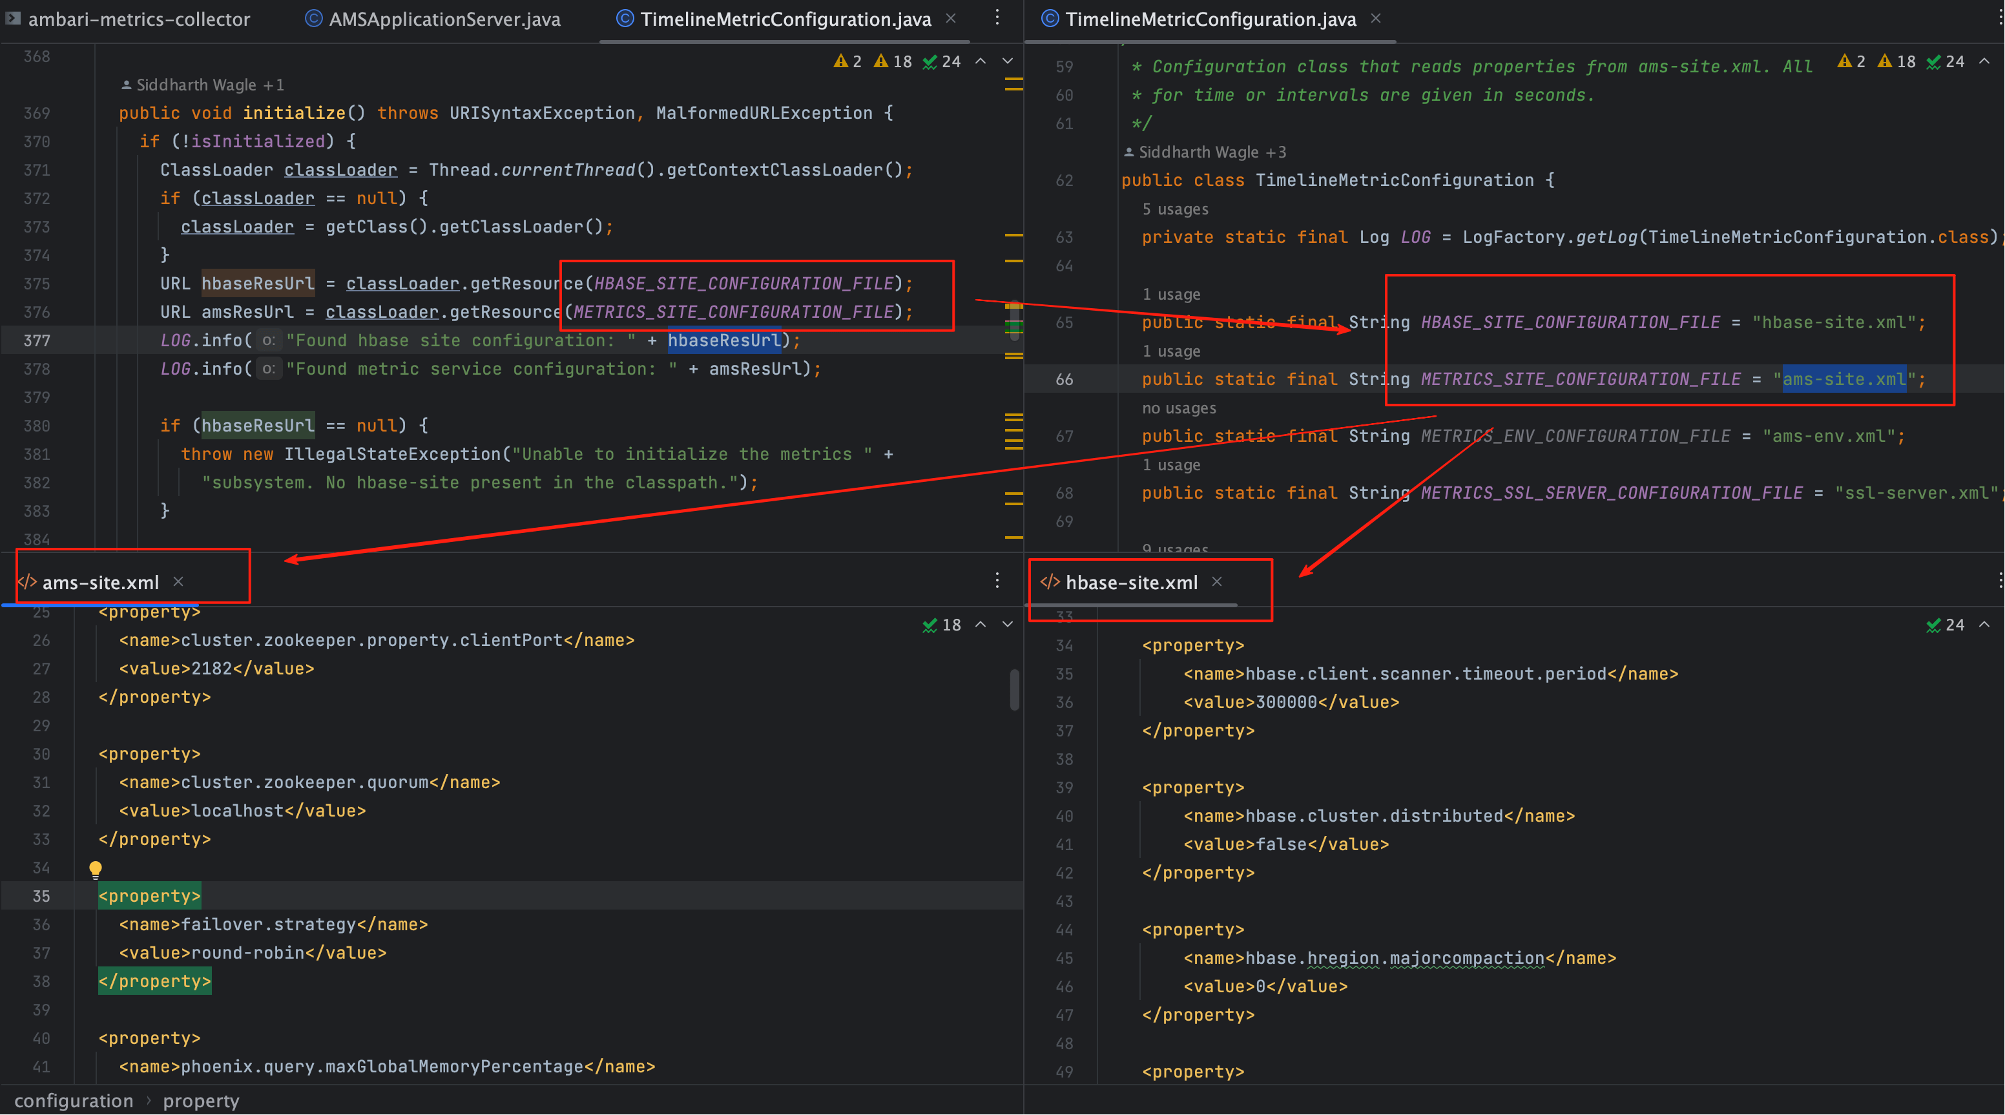Viewport: 2005px width, 1115px height.
Task: Click the 18 typos indicator in ams-site.xml editor
Action: [x=942, y=625]
